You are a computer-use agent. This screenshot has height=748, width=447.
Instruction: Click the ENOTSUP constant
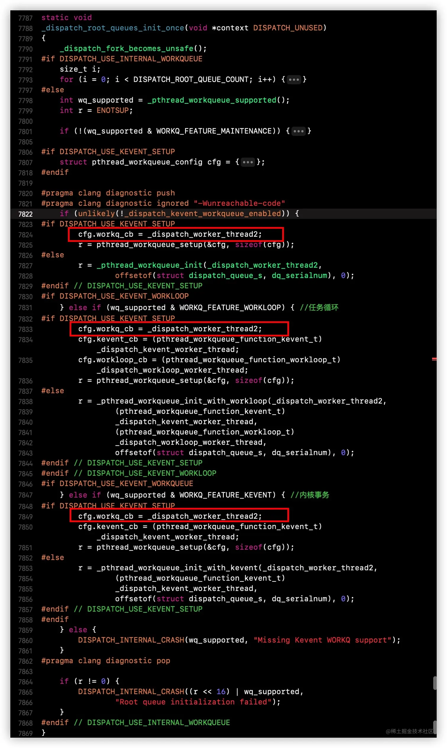point(113,111)
